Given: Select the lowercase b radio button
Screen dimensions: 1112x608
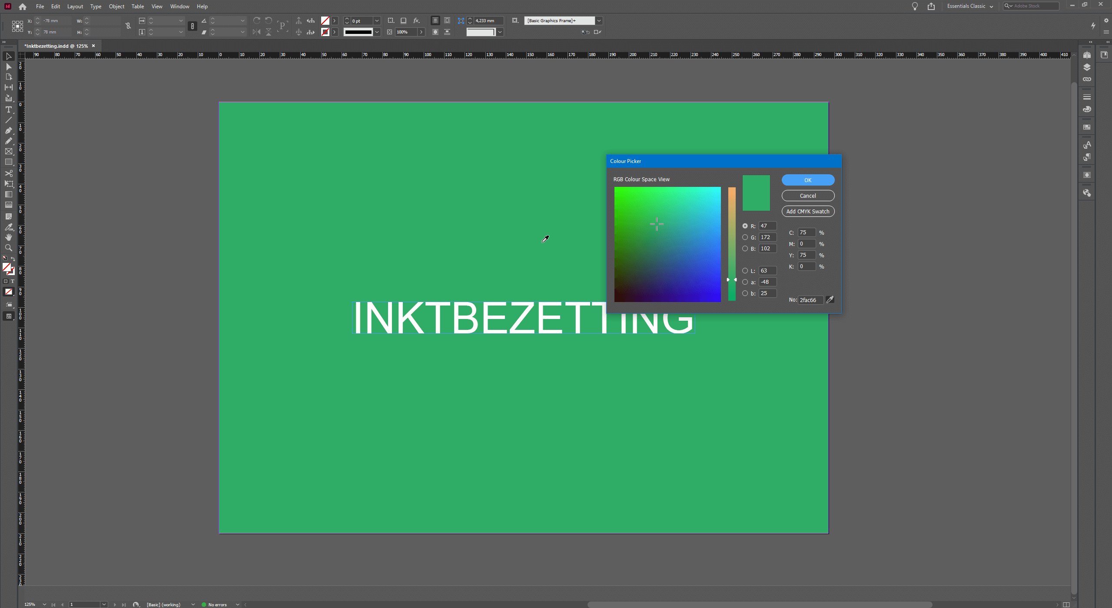Looking at the screenshot, I should (x=745, y=293).
